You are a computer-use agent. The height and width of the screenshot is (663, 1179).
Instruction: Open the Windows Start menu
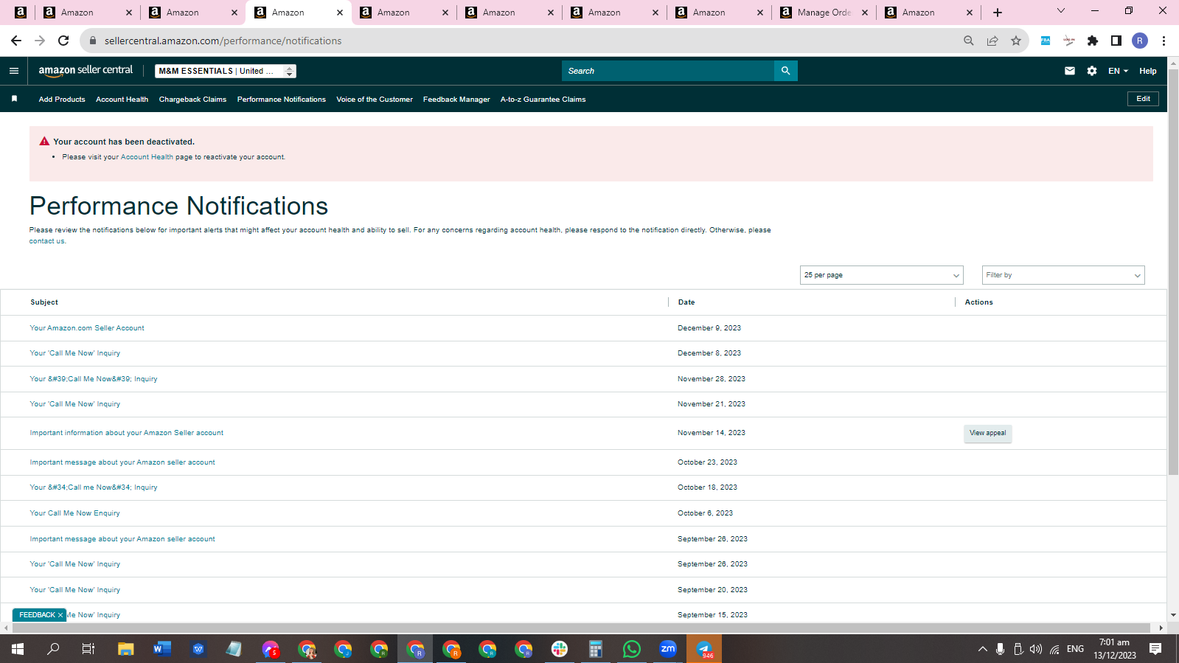(x=18, y=649)
